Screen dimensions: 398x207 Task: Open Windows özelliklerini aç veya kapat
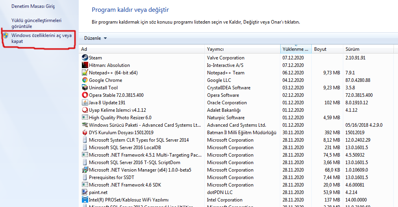[x=41, y=38]
